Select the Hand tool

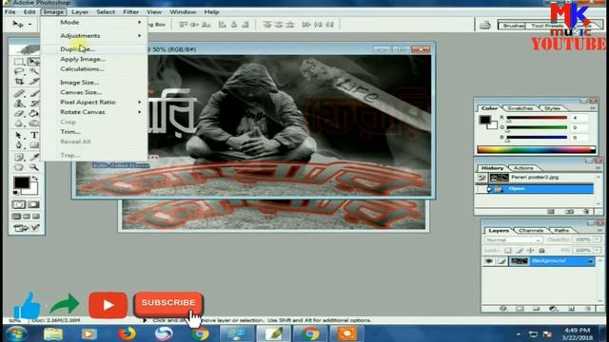19,167
